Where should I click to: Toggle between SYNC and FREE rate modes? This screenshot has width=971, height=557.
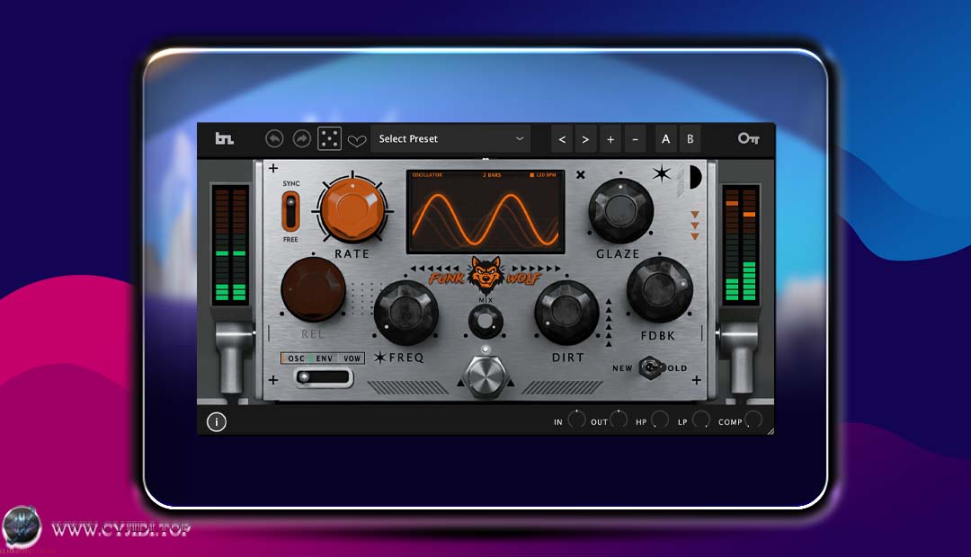coord(290,213)
